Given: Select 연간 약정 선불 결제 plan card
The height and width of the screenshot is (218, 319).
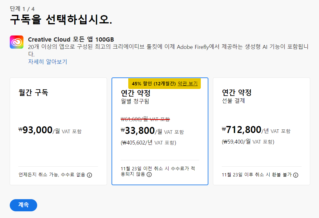Looking at the screenshot, I should click(261, 131).
